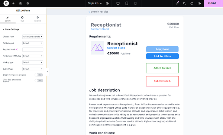Click the Added to likes message box

coord(162,68)
